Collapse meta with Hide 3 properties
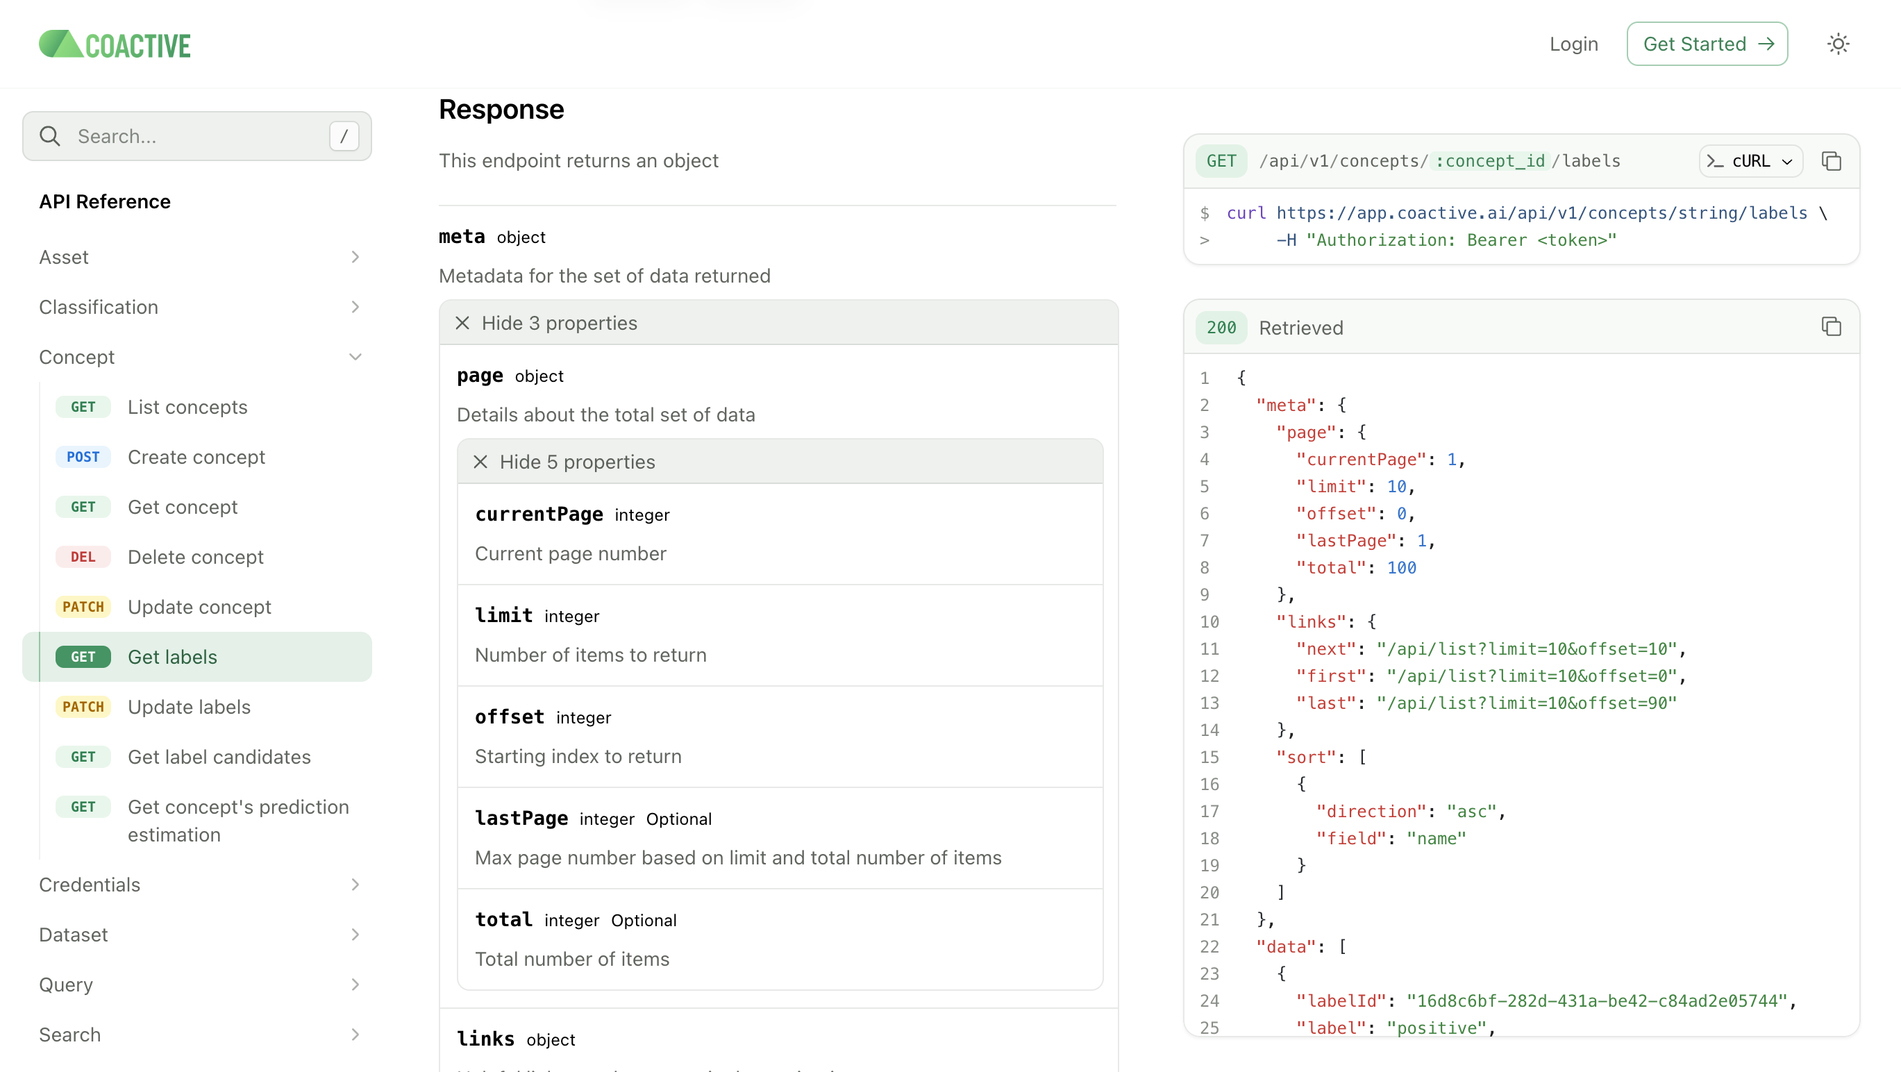Viewport: 1901px width, 1072px height. pos(559,323)
